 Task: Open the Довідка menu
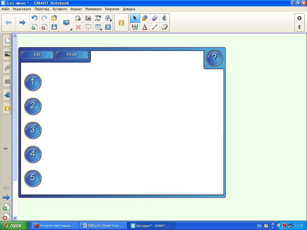tap(129, 9)
